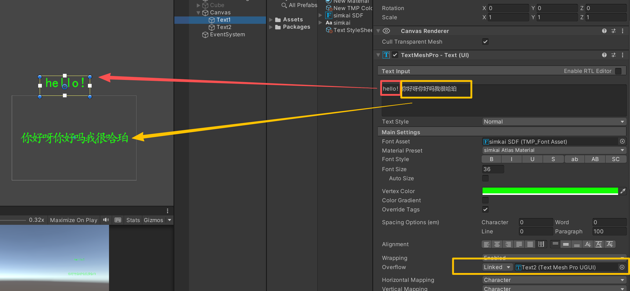Open the TextMeshPro component kebab menu
The height and width of the screenshot is (291, 630).
coord(623,55)
